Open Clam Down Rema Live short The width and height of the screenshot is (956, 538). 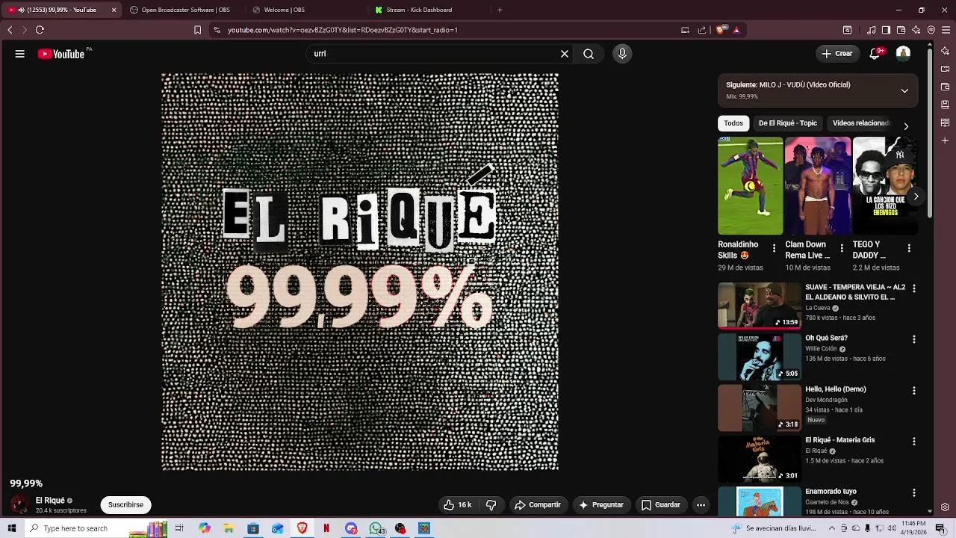[x=818, y=186]
